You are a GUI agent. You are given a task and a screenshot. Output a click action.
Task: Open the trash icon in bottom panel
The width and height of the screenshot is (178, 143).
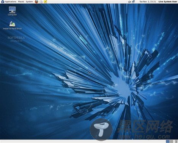[x=176, y=141]
